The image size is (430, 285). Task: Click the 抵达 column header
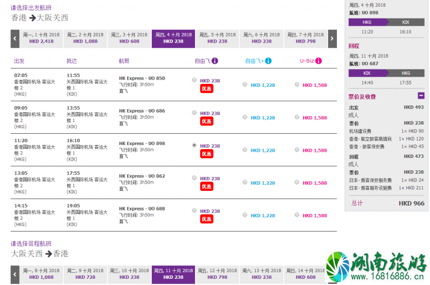(71, 61)
